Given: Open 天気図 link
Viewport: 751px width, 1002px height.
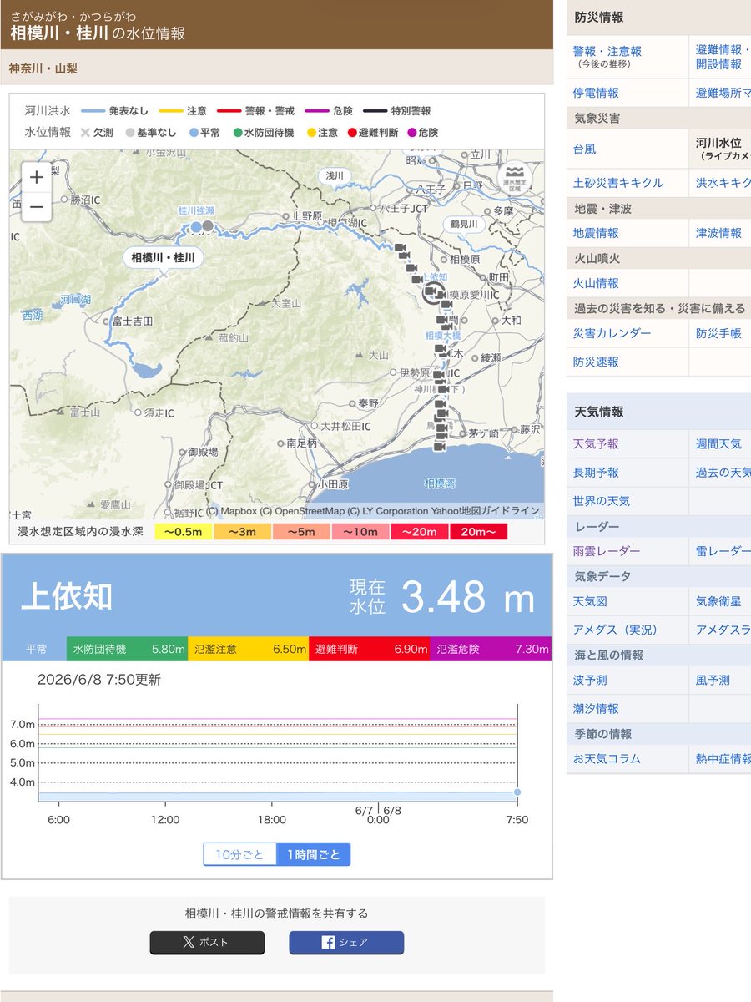Looking at the screenshot, I should coord(590,601).
